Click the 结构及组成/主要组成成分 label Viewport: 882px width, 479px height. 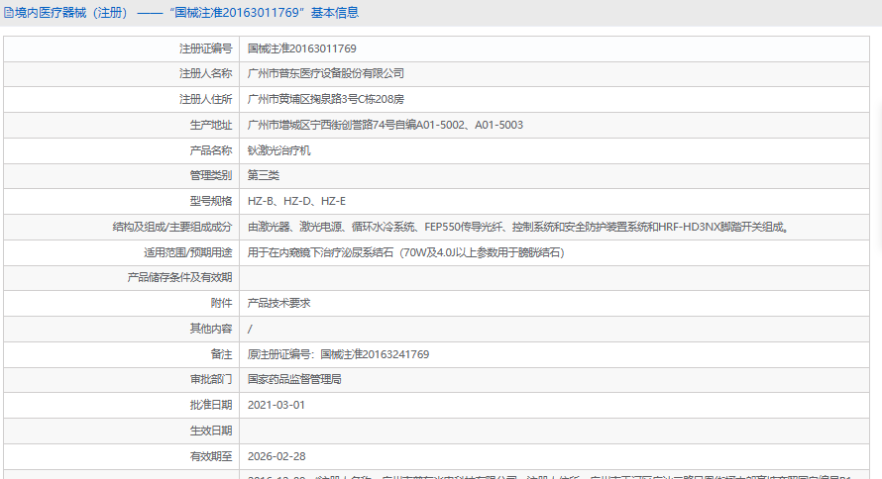172,227
